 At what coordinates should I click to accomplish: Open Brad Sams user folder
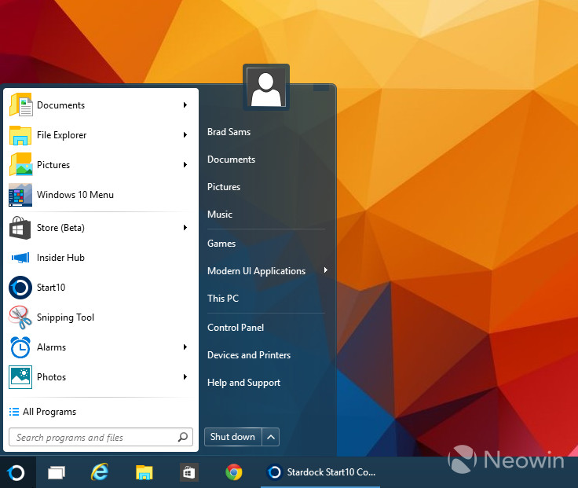pos(229,132)
